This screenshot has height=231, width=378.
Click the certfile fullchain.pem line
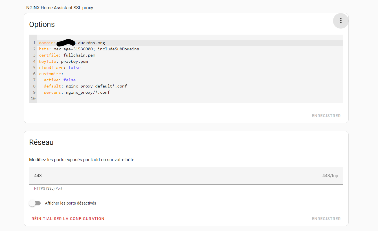(x=190, y=55)
